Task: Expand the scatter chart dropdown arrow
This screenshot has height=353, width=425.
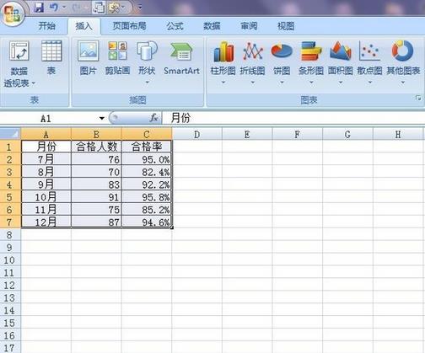Action: coord(370,83)
